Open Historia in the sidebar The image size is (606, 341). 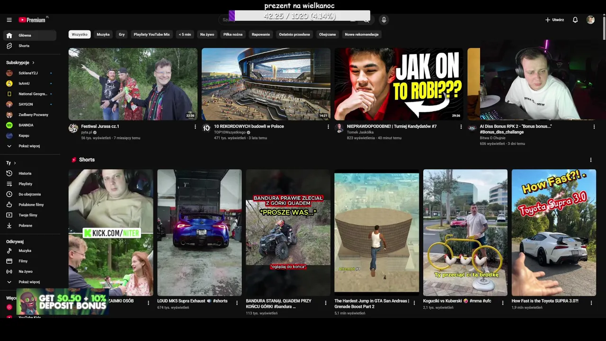click(29, 173)
